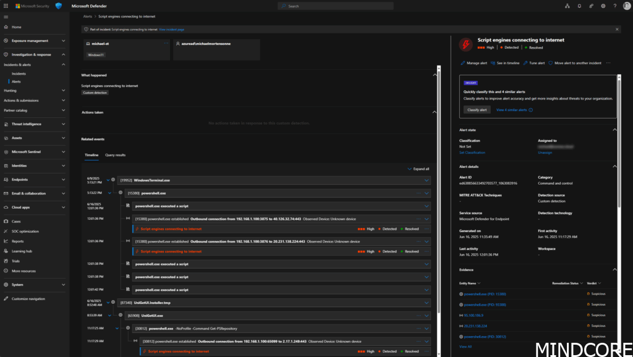Open the account profile avatar

click(627, 6)
